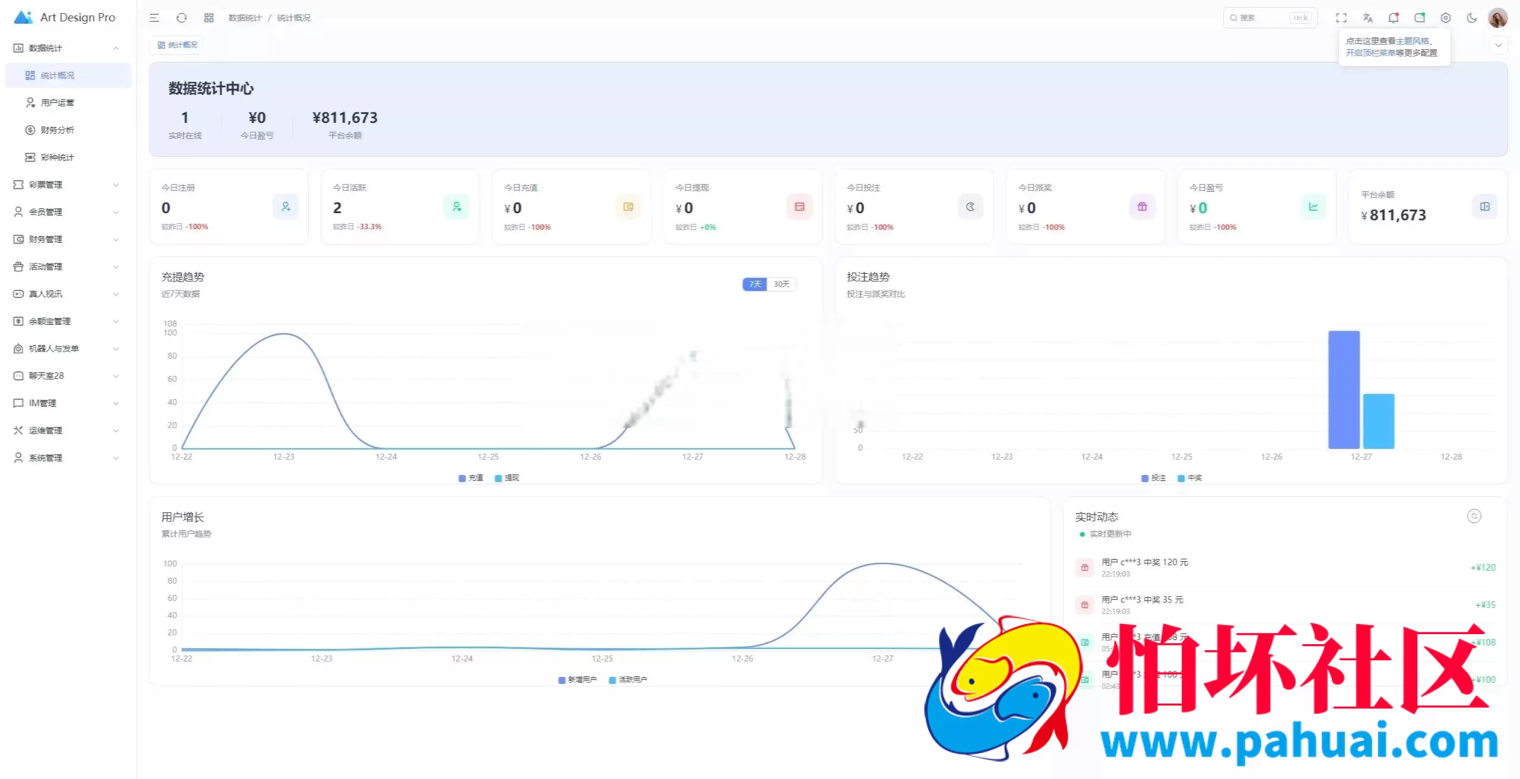Click the search input field
Screen dimensions: 1520x779
click(1270, 18)
